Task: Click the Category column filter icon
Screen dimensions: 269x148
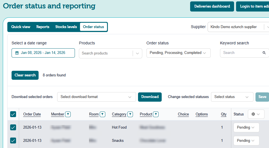Action: point(130,114)
